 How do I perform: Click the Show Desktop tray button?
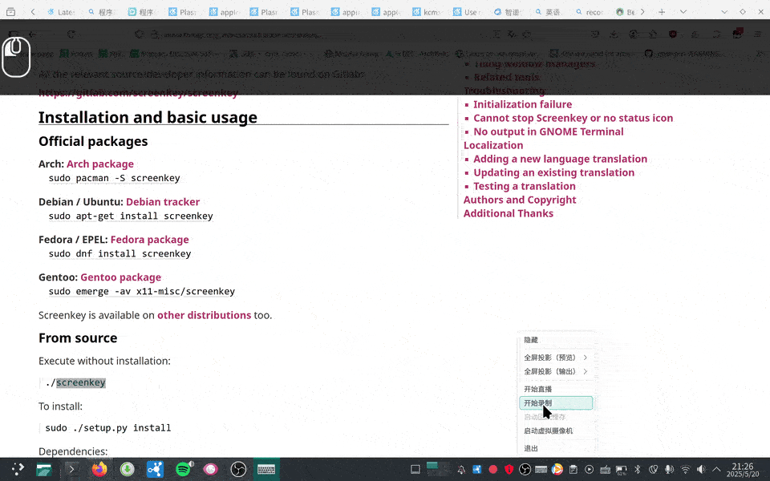[x=415, y=469]
